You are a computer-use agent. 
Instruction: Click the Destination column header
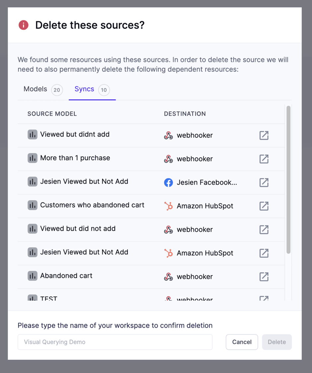185,114
